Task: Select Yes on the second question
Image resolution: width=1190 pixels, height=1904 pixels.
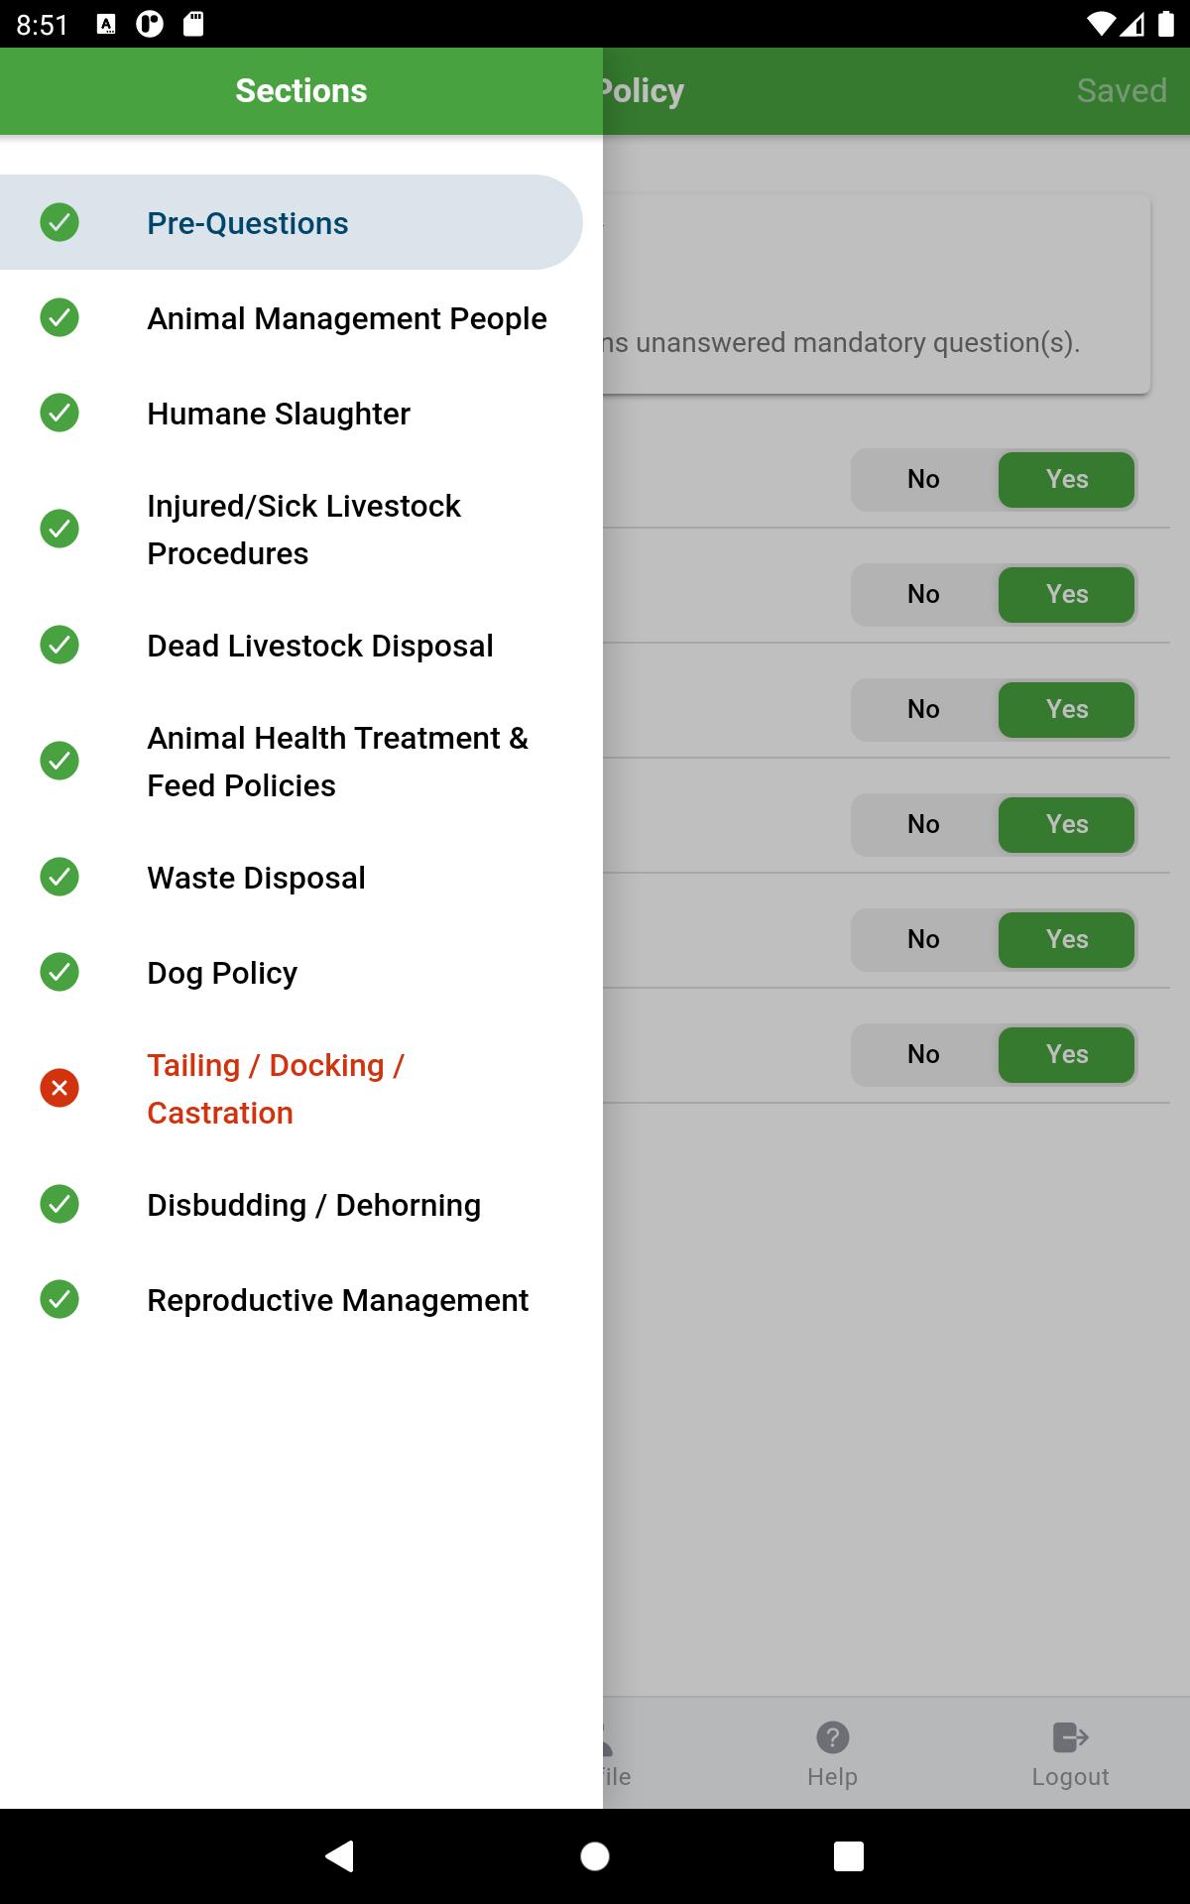Action: [1066, 595]
